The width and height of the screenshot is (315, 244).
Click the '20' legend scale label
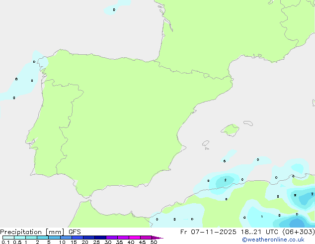click(x=85, y=242)
